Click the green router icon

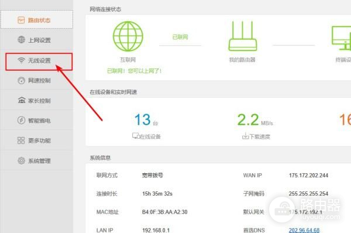[x=243, y=36]
